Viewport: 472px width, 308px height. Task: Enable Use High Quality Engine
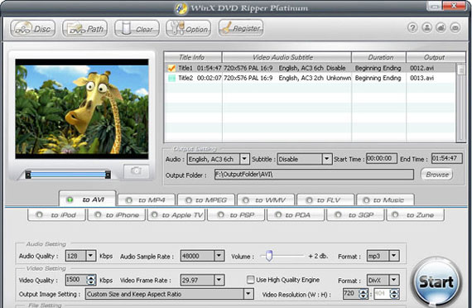click(x=250, y=280)
